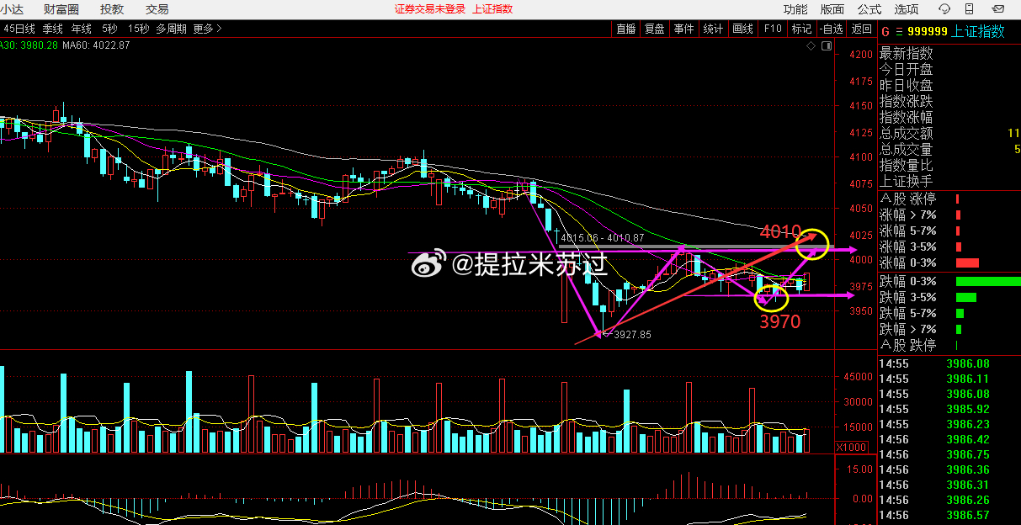1021x525 pixels.
Task: Click the 直播 button
Action: (x=625, y=28)
